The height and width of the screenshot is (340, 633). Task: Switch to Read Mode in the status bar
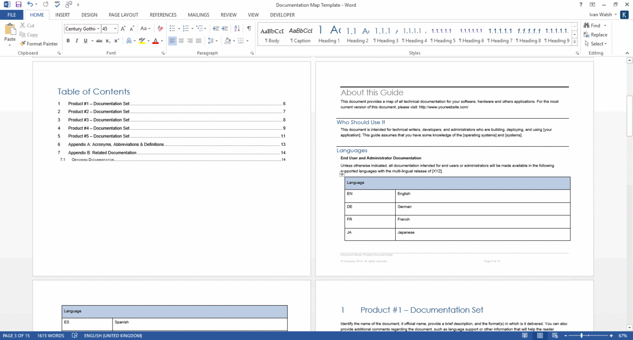click(524, 335)
